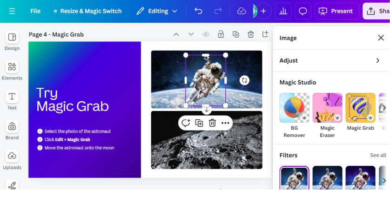Open more options three dots menu

225,123
